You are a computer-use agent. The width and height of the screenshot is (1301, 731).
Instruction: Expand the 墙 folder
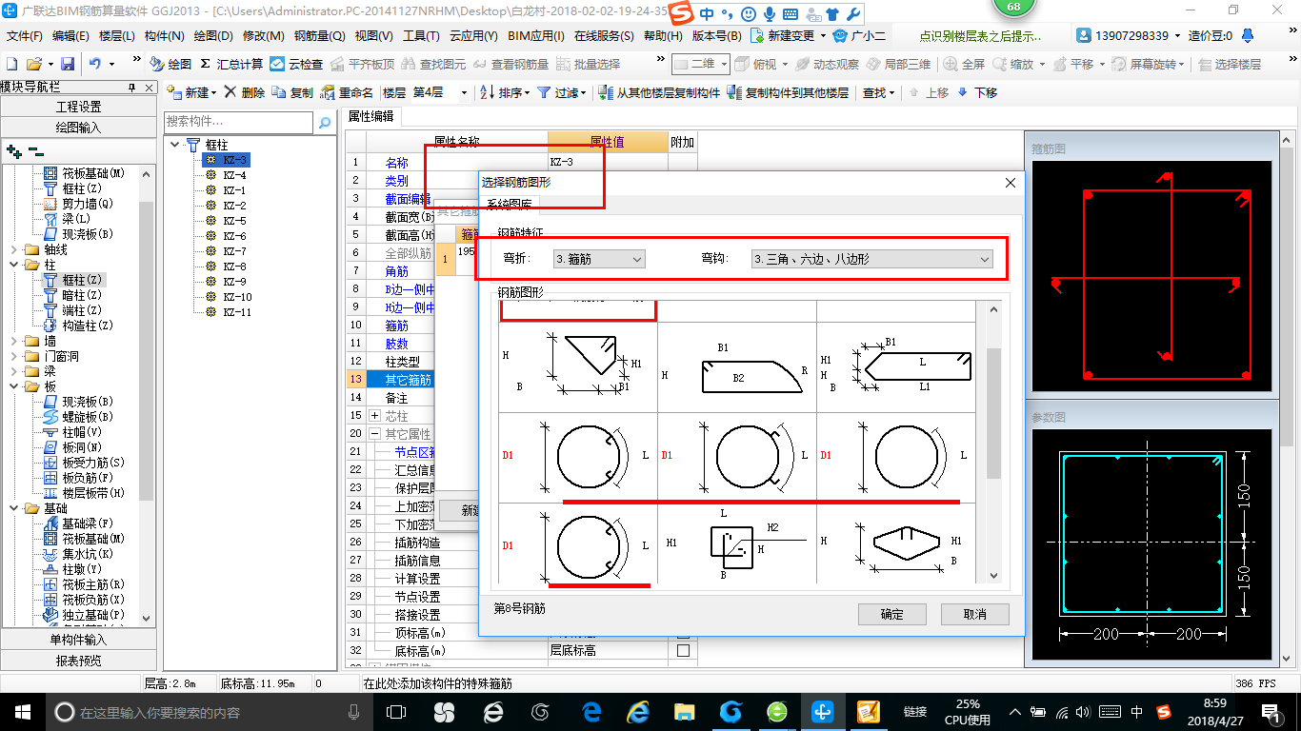point(13,341)
